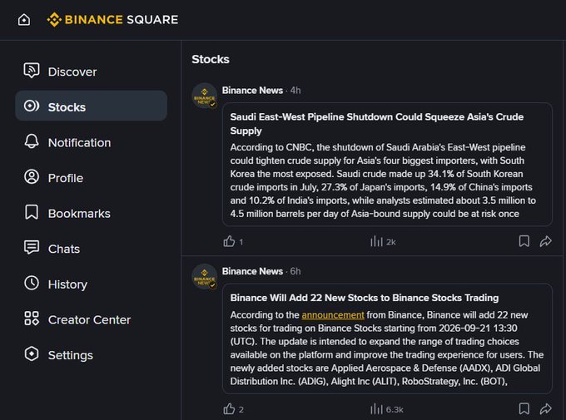Click the 6h timestamp
This screenshot has height=420, width=566.
click(295, 271)
